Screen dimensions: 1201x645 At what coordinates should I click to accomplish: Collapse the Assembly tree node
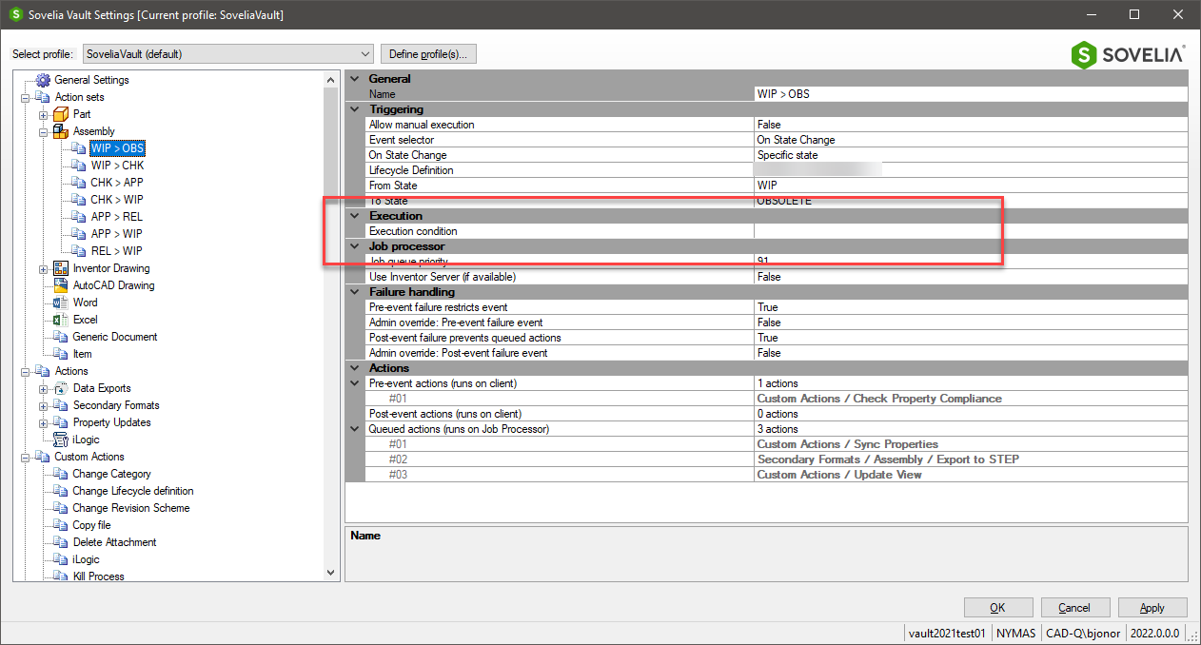pos(43,131)
